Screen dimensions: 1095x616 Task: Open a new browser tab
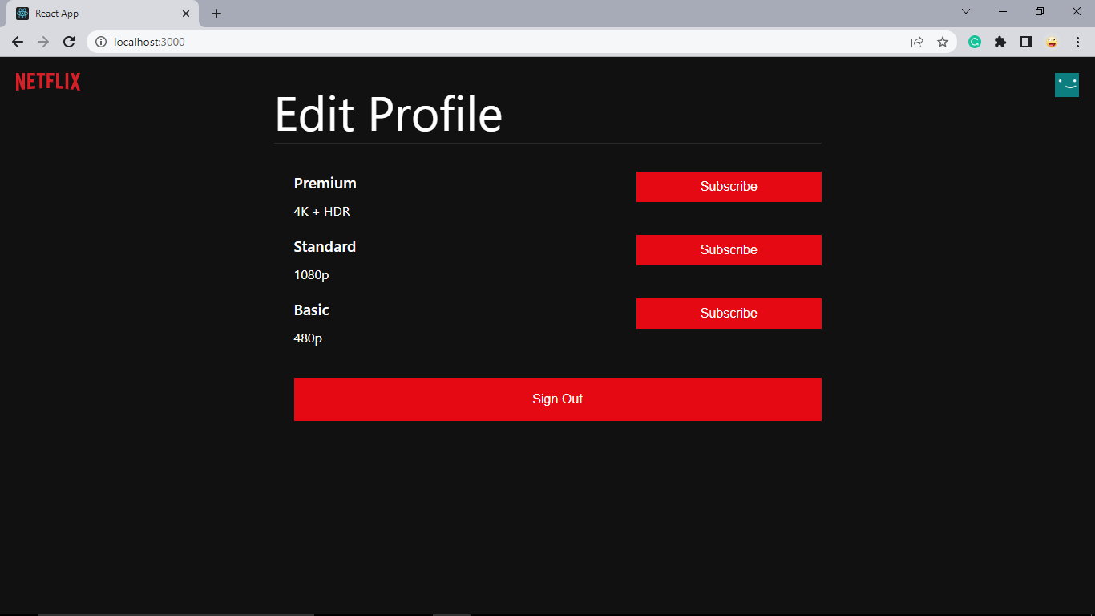pyautogui.click(x=215, y=13)
